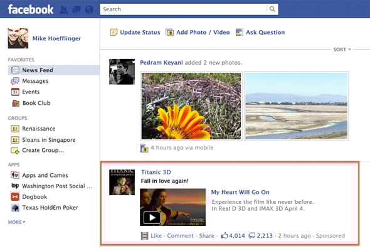Expand the MORE menu in sidebar
This screenshot has height=251, width=370.
16,222
